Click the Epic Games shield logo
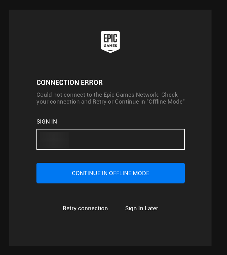This screenshot has height=255, width=227. point(110,42)
